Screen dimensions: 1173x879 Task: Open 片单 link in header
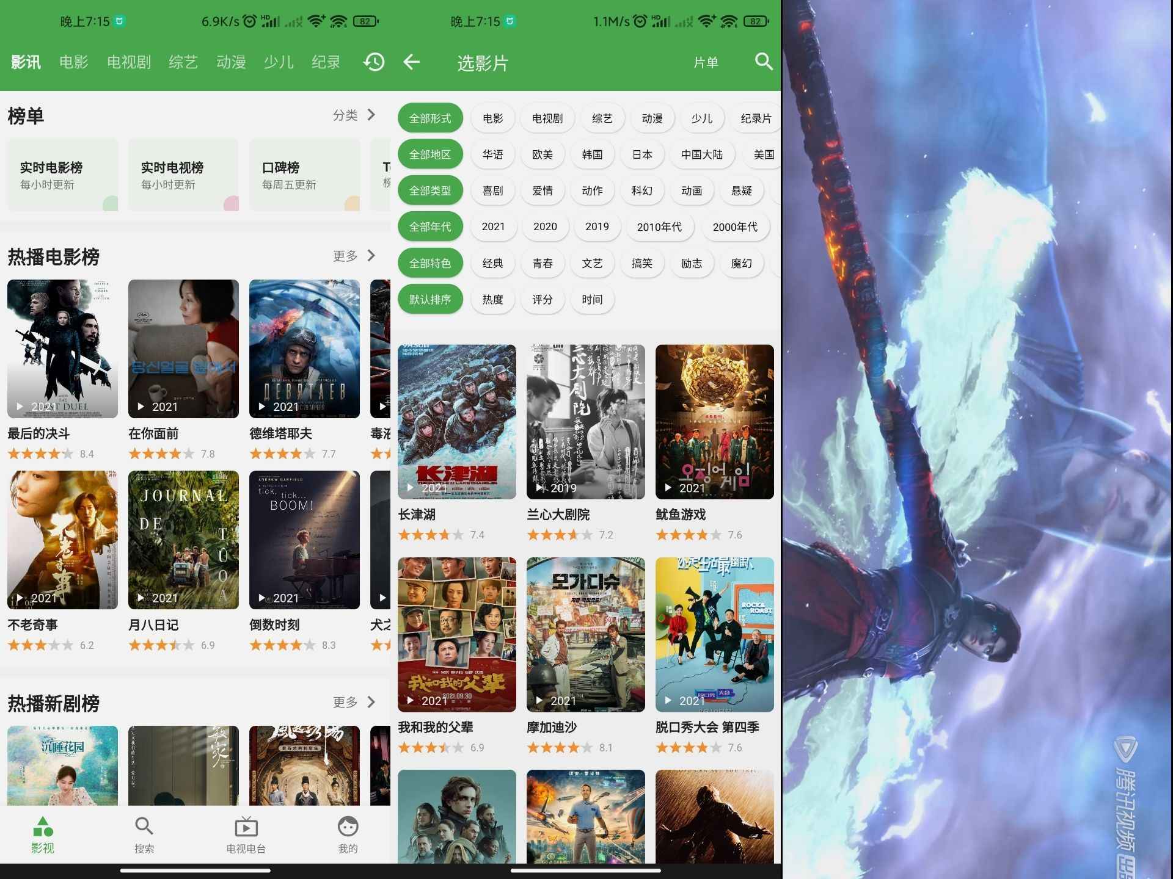[706, 62]
